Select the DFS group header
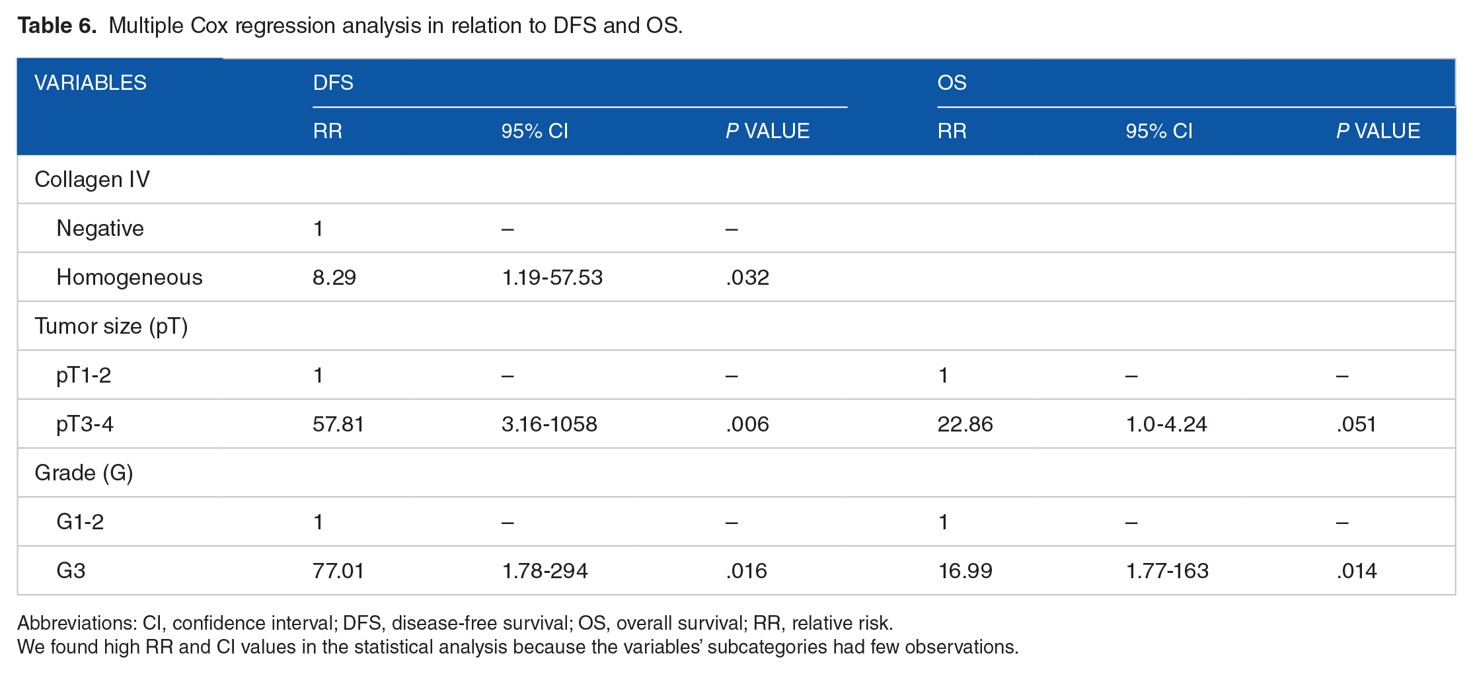Viewport: 1473px width, 674px height. click(x=333, y=83)
